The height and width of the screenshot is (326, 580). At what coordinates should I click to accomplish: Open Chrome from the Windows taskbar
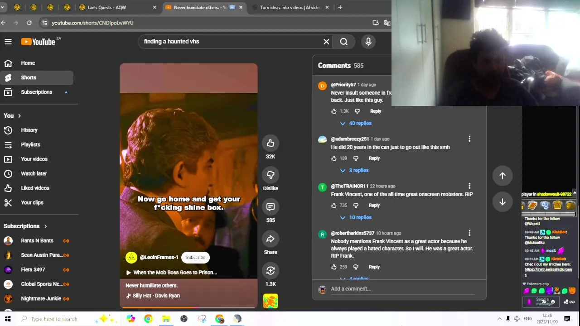[148, 319]
